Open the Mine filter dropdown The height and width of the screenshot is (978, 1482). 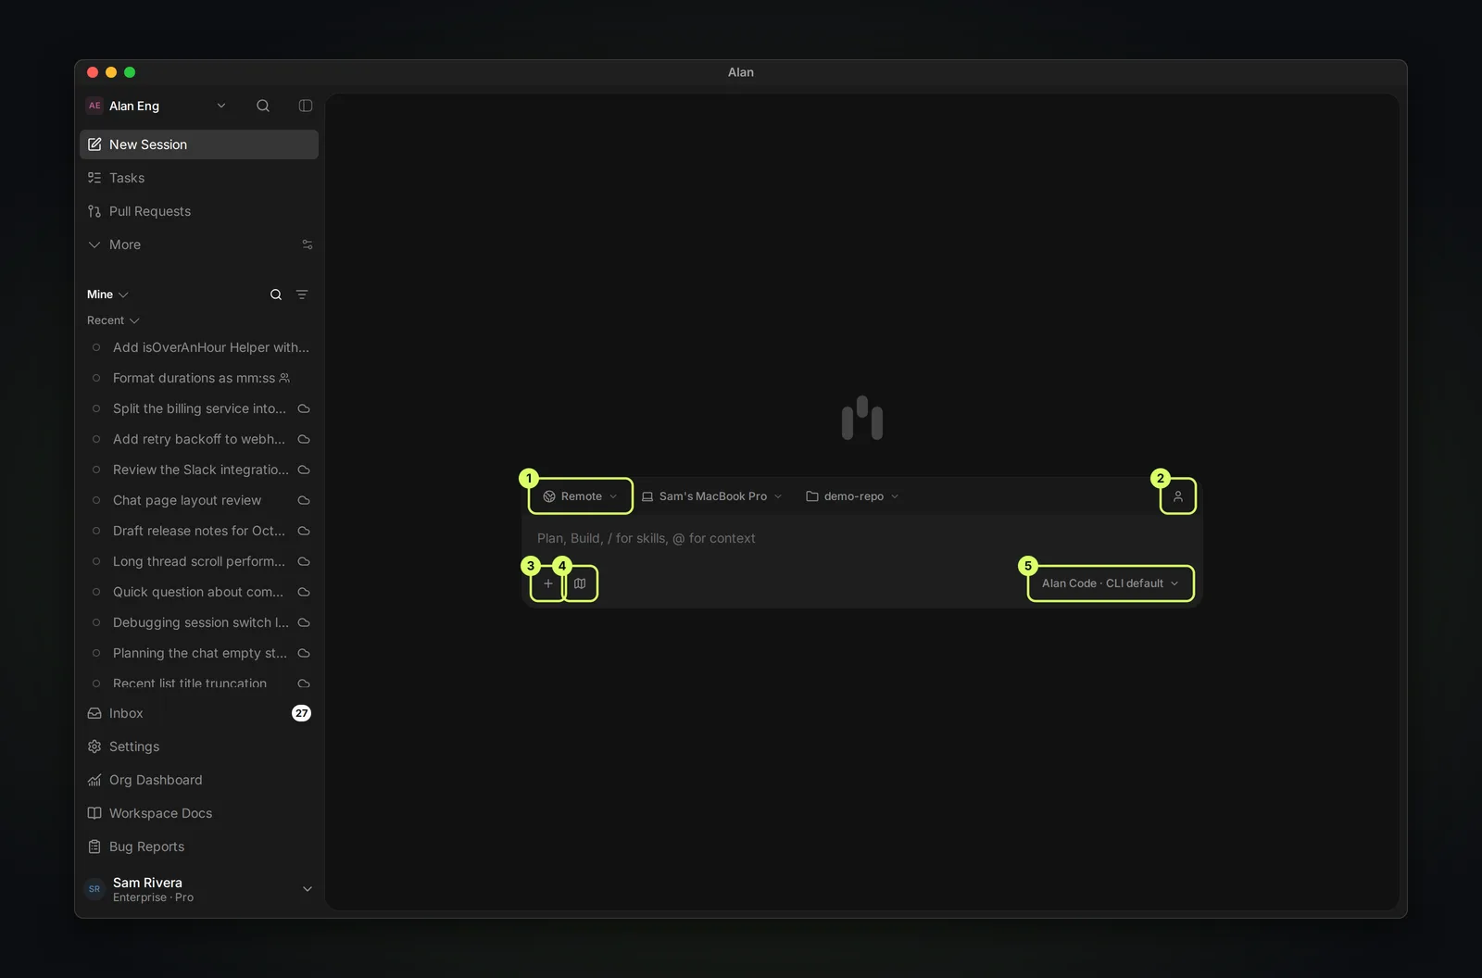click(107, 295)
